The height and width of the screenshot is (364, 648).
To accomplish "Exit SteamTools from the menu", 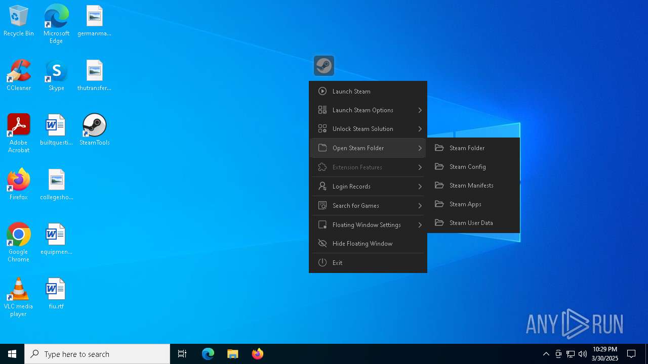I will [x=368, y=263].
